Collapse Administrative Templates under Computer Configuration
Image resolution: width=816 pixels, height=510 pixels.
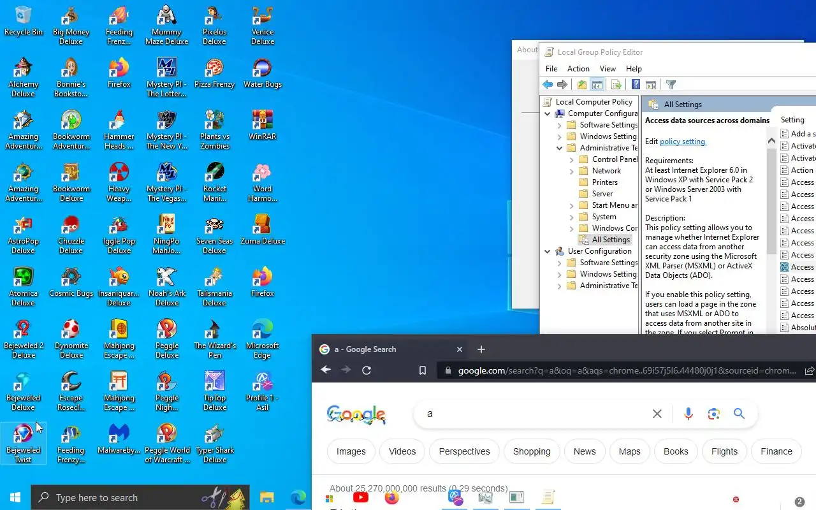tap(559, 148)
